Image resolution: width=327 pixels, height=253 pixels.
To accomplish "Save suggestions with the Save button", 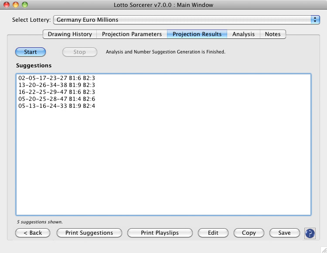I will click(284, 233).
